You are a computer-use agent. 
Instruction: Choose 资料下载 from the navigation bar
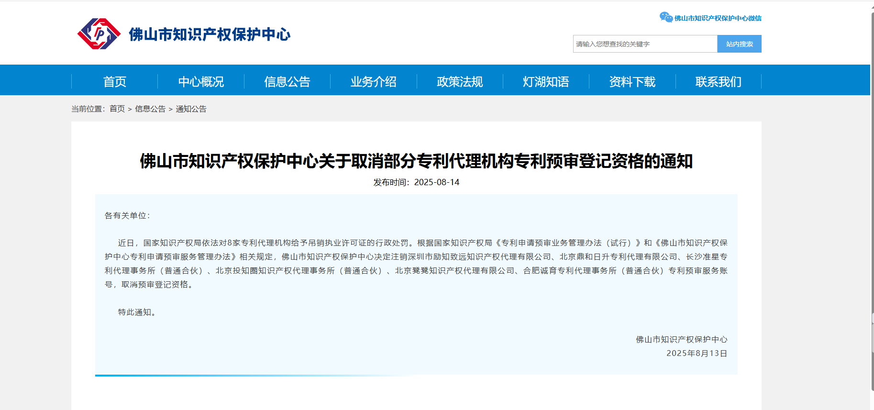pos(632,82)
